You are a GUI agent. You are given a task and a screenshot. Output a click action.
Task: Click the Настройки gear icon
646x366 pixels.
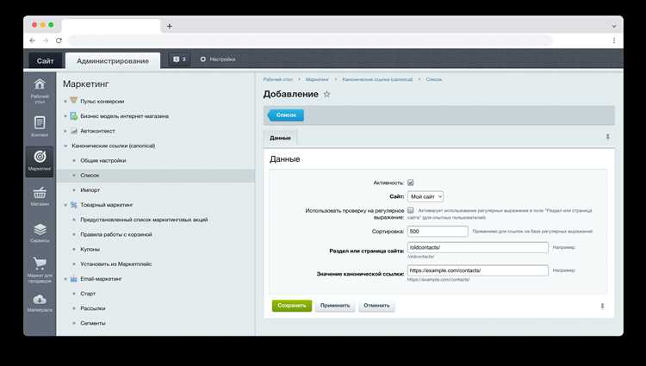pyautogui.click(x=202, y=59)
